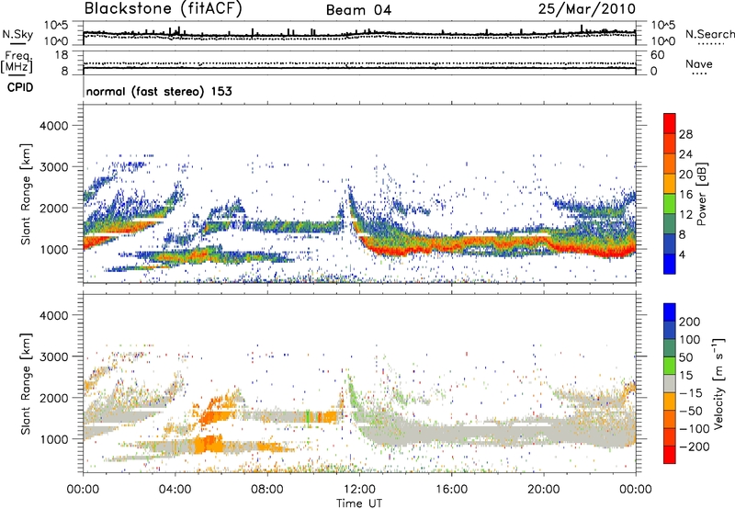Viewport: 735px width, 509px height.
Task: Click velocity colorbar value "-200"
Action: tap(694, 447)
